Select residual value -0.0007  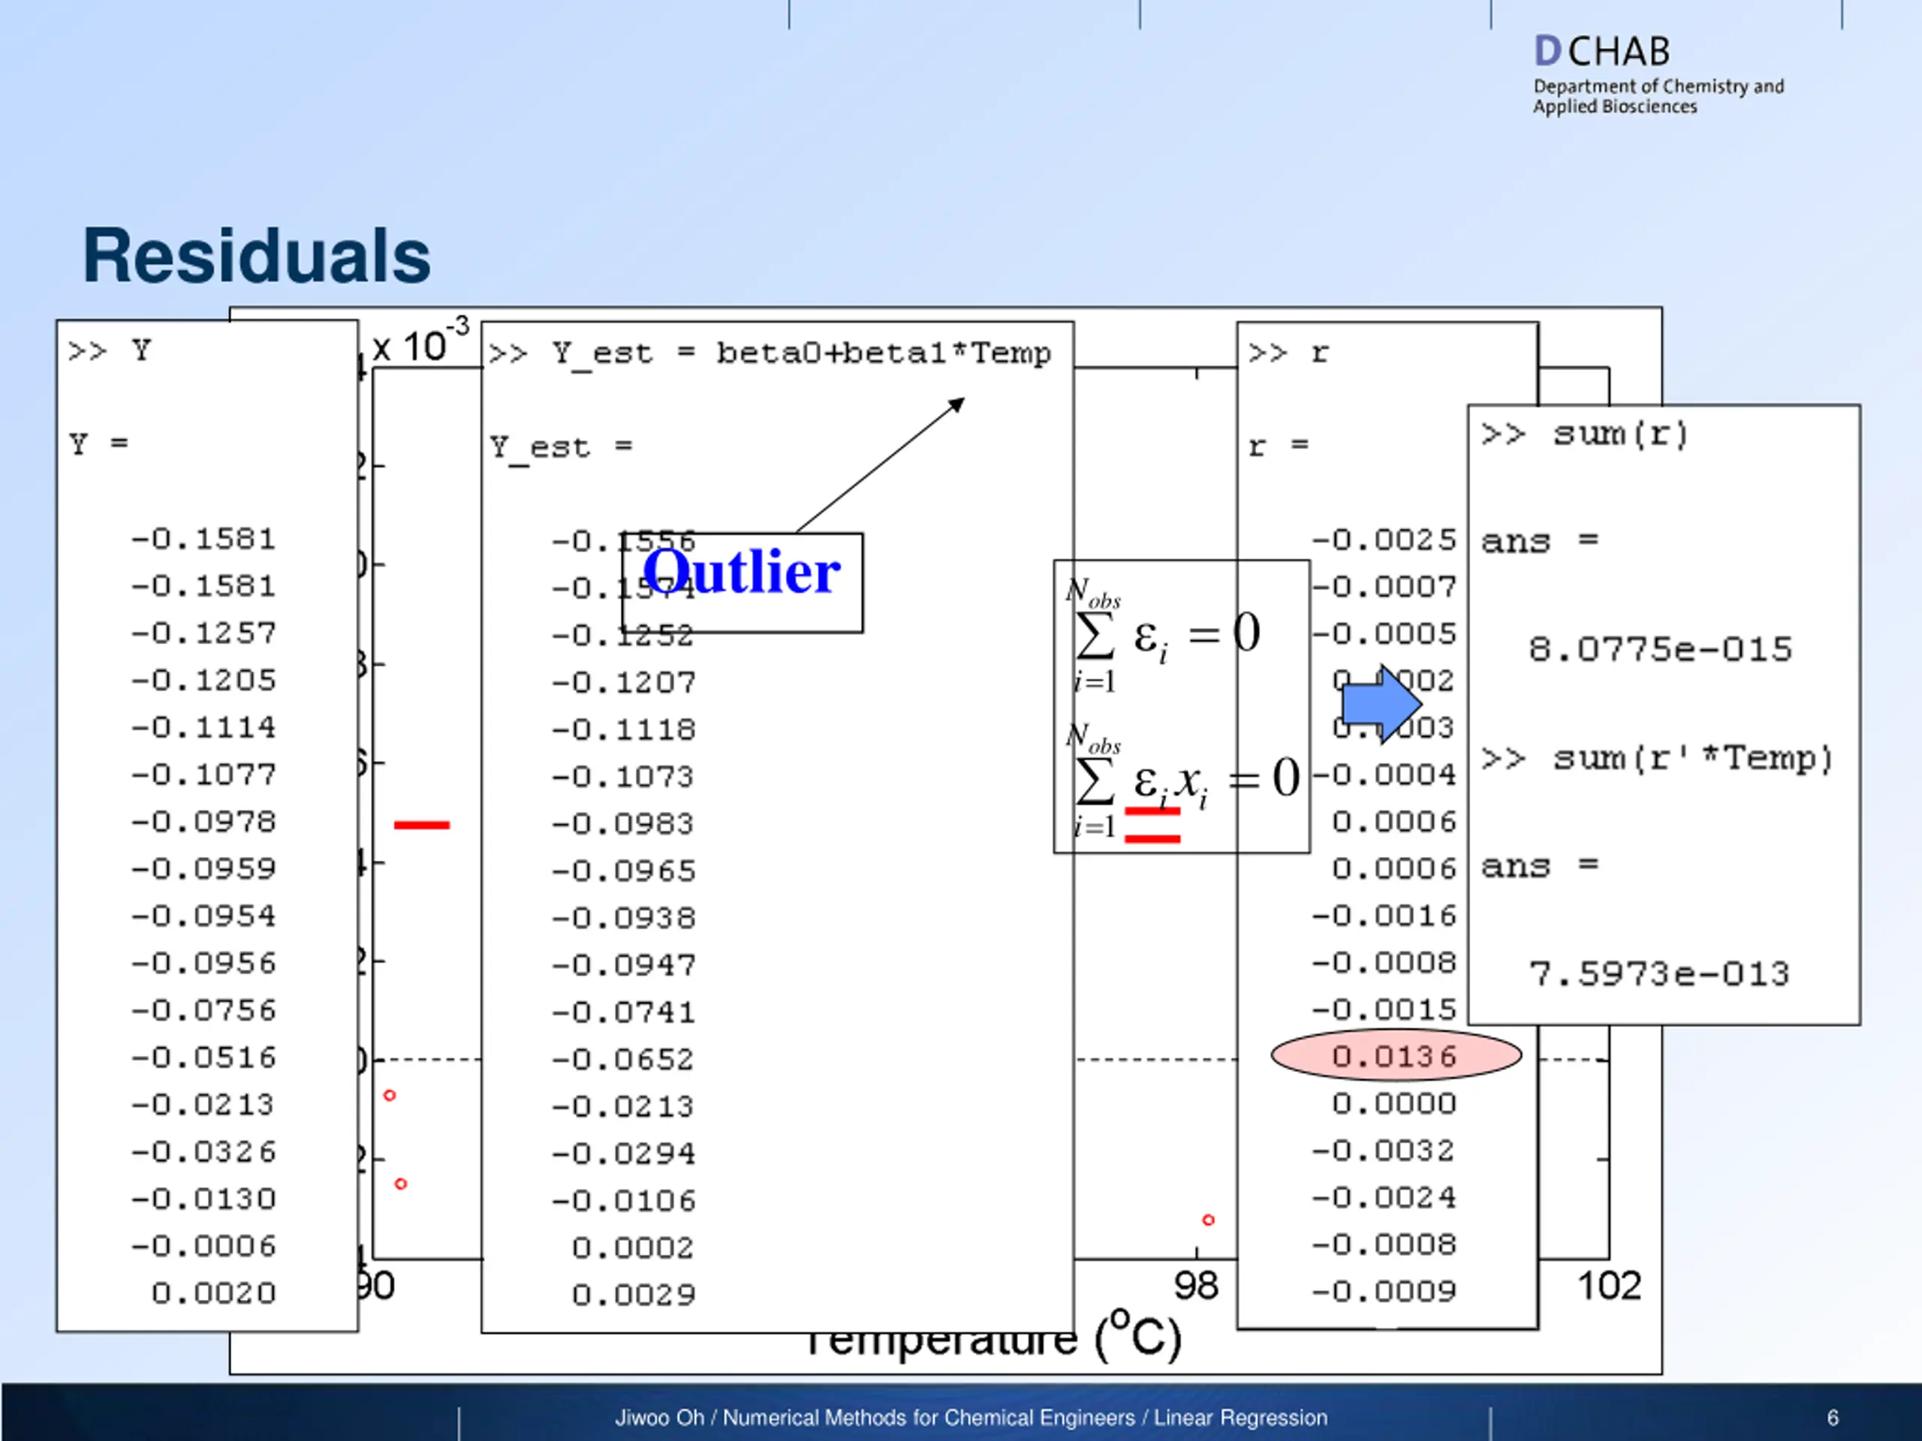[1384, 587]
